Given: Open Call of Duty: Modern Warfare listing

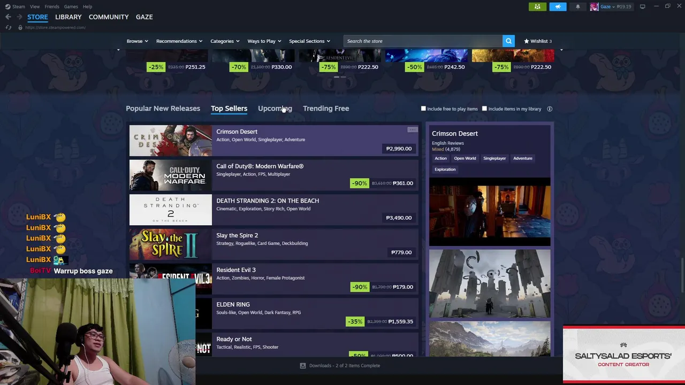Looking at the screenshot, I should click(273, 175).
